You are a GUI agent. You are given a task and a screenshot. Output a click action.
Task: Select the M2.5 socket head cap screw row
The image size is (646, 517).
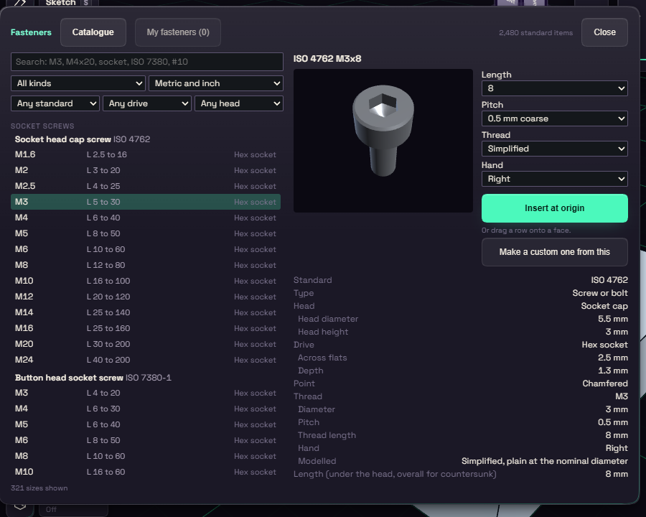pos(146,186)
